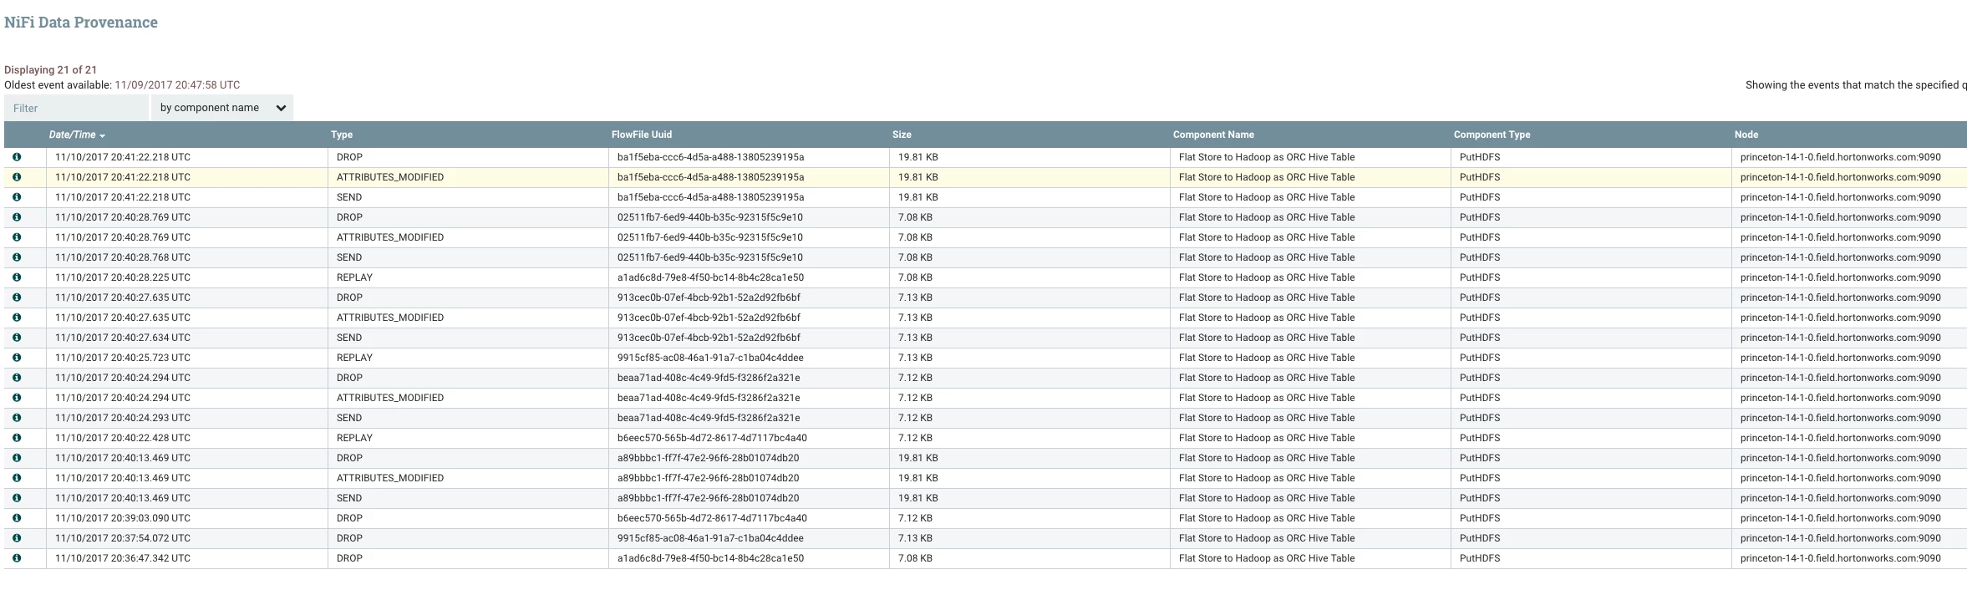Sort by Component Type column header
Screen dimensions: 1967x595
pos(1492,135)
